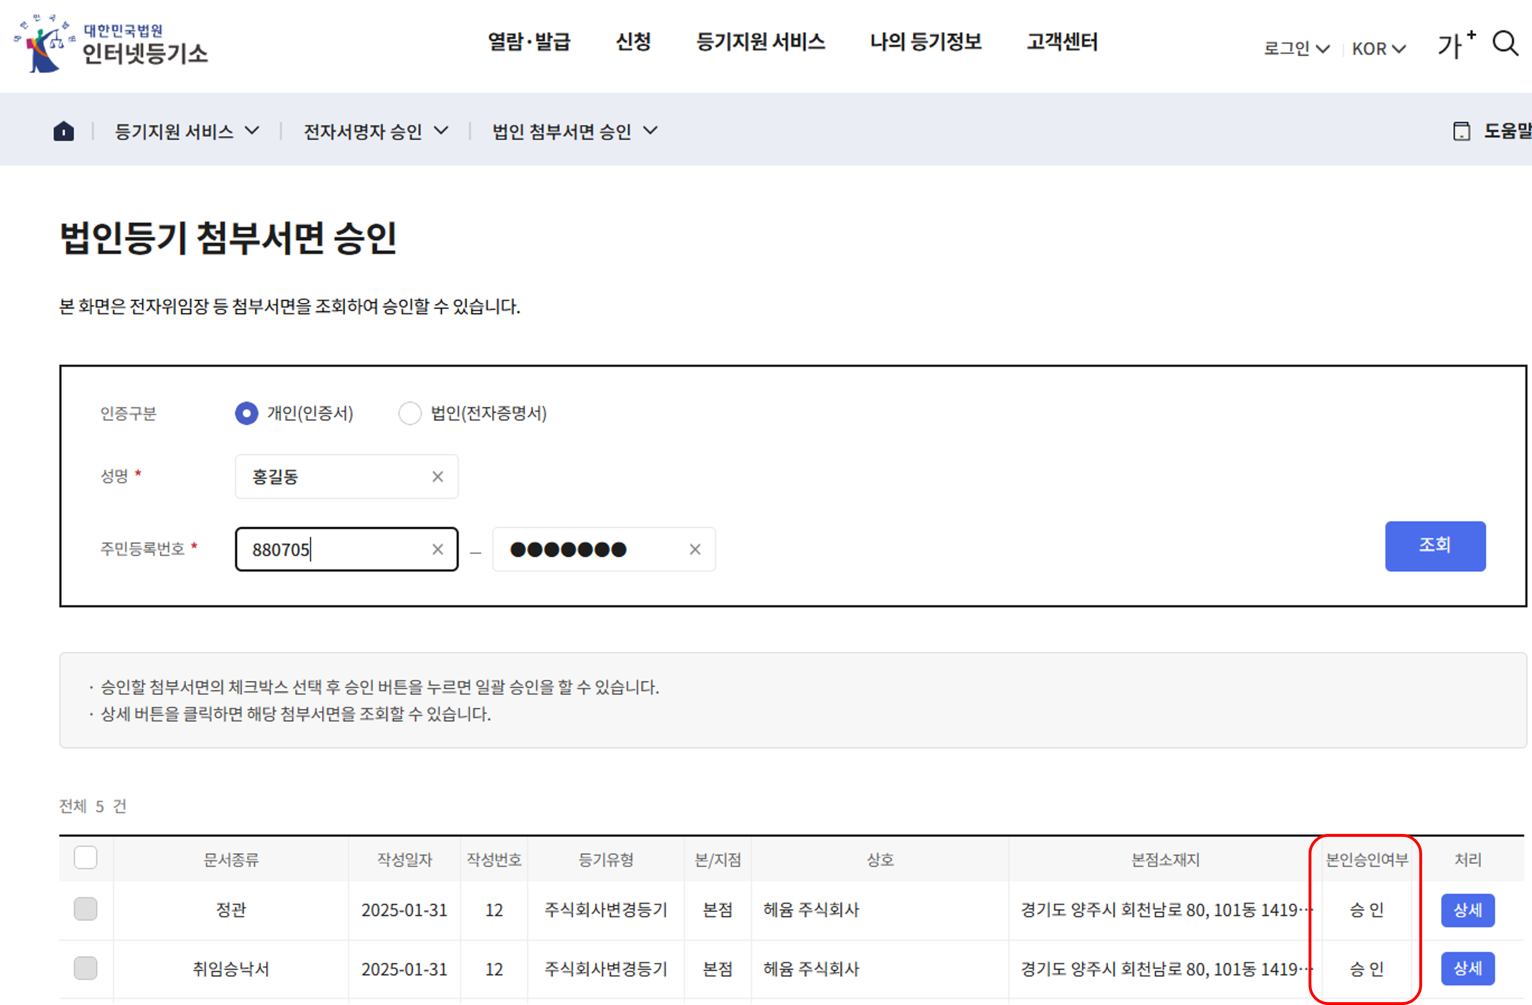
Task: Click into the 홍길동 name field
Action: pyautogui.click(x=335, y=477)
